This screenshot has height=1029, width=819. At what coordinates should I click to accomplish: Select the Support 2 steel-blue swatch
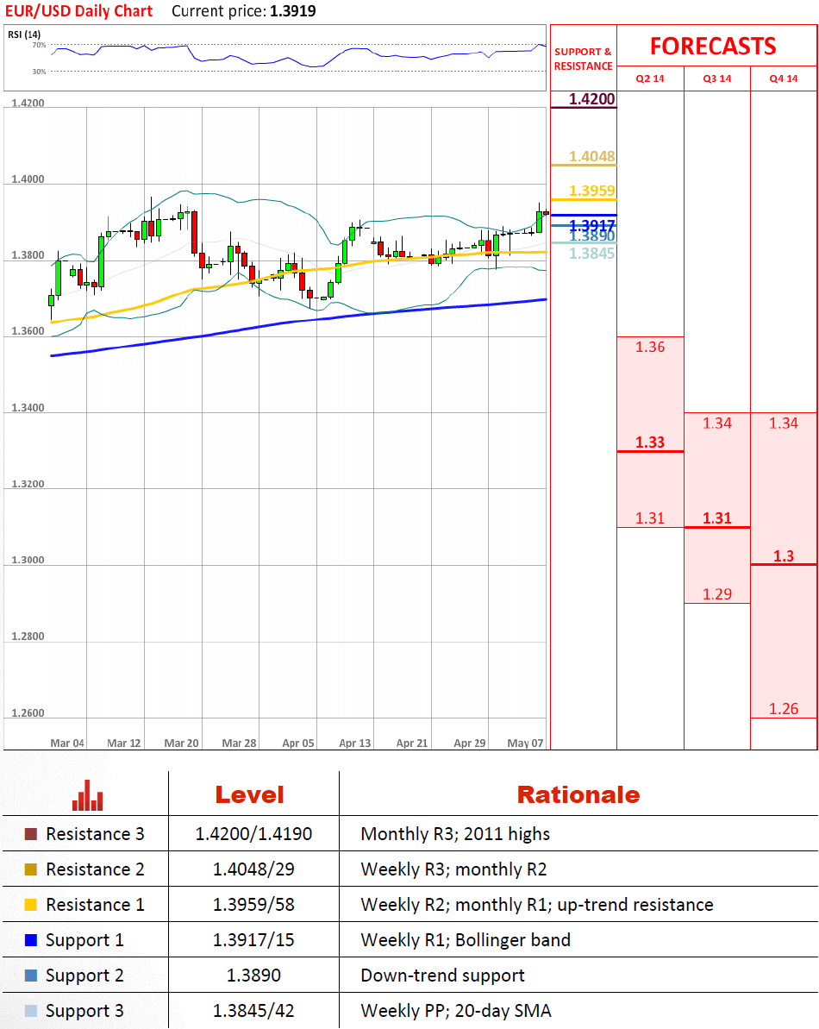coord(31,976)
